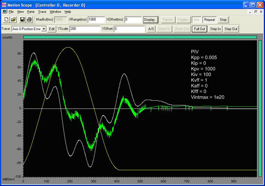Toggle the Full Out zoom button
The image size is (265, 186).
[199, 29]
